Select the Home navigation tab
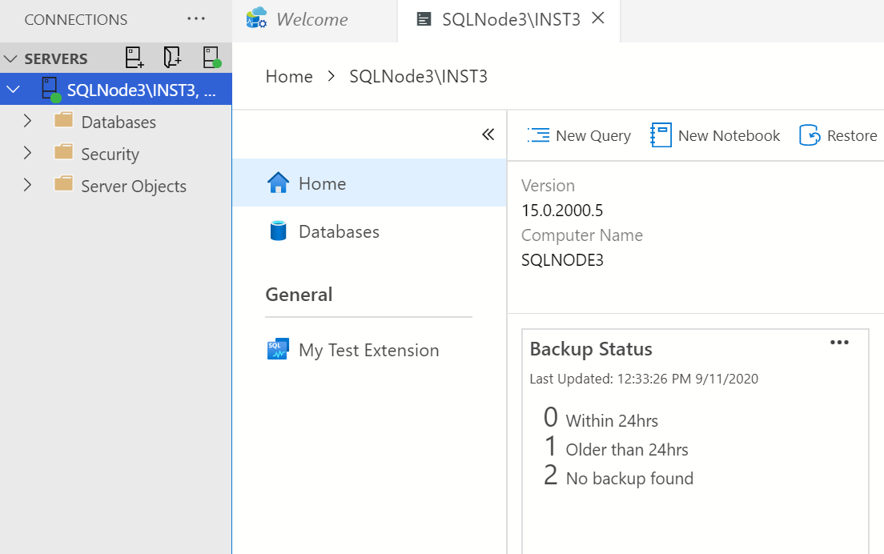Viewport: 884px width, 554px height. 322,183
